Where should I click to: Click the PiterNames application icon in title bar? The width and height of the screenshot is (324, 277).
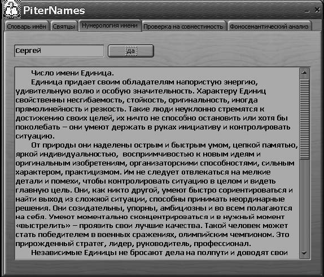tap(11, 10)
